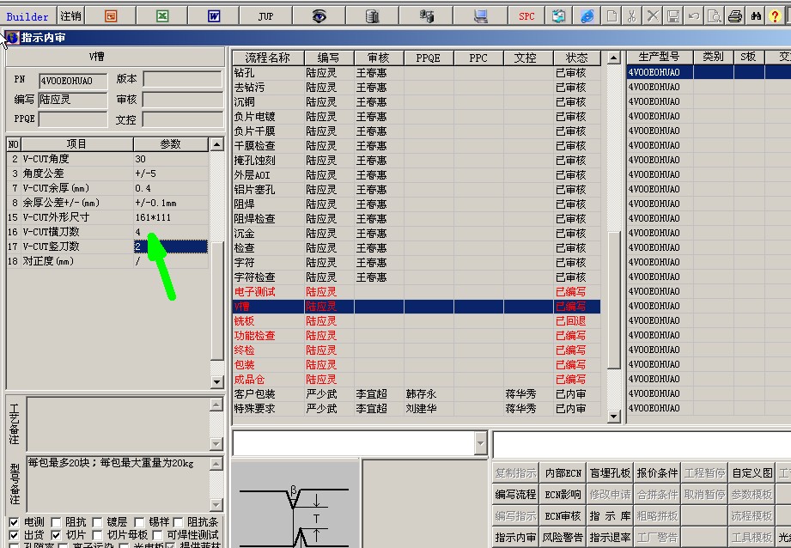Click the JUP toolbar button
This screenshot has width=791, height=548.
pyautogui.click(x=266, y=16)
